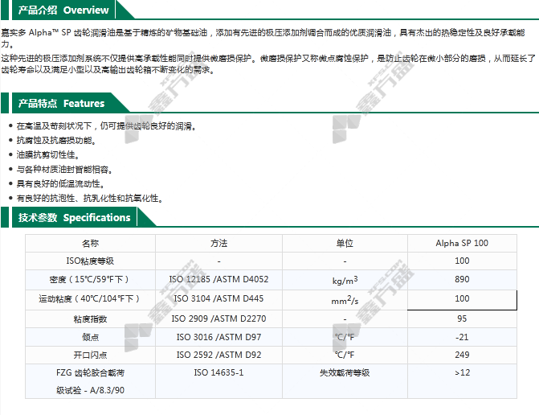Click the mm²/s unit cell

pos(345,300)
